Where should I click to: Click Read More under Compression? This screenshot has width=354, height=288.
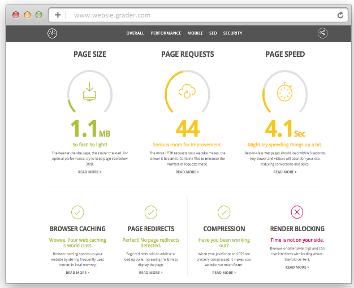point(224,273)
